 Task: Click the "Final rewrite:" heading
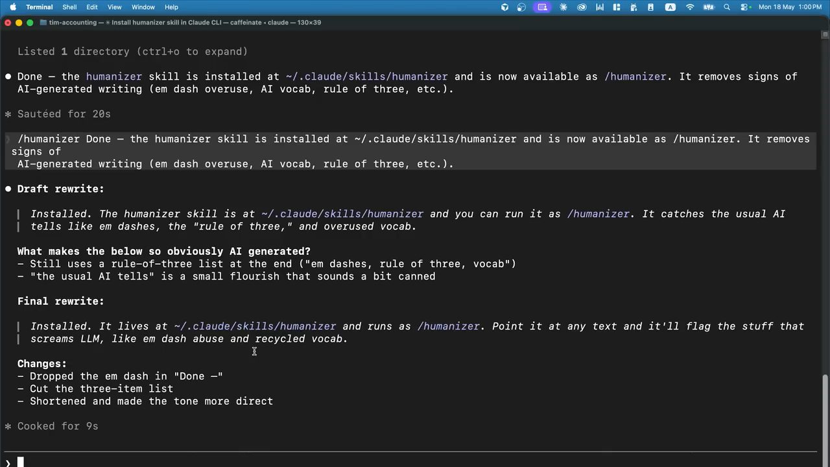coord(61,301)
